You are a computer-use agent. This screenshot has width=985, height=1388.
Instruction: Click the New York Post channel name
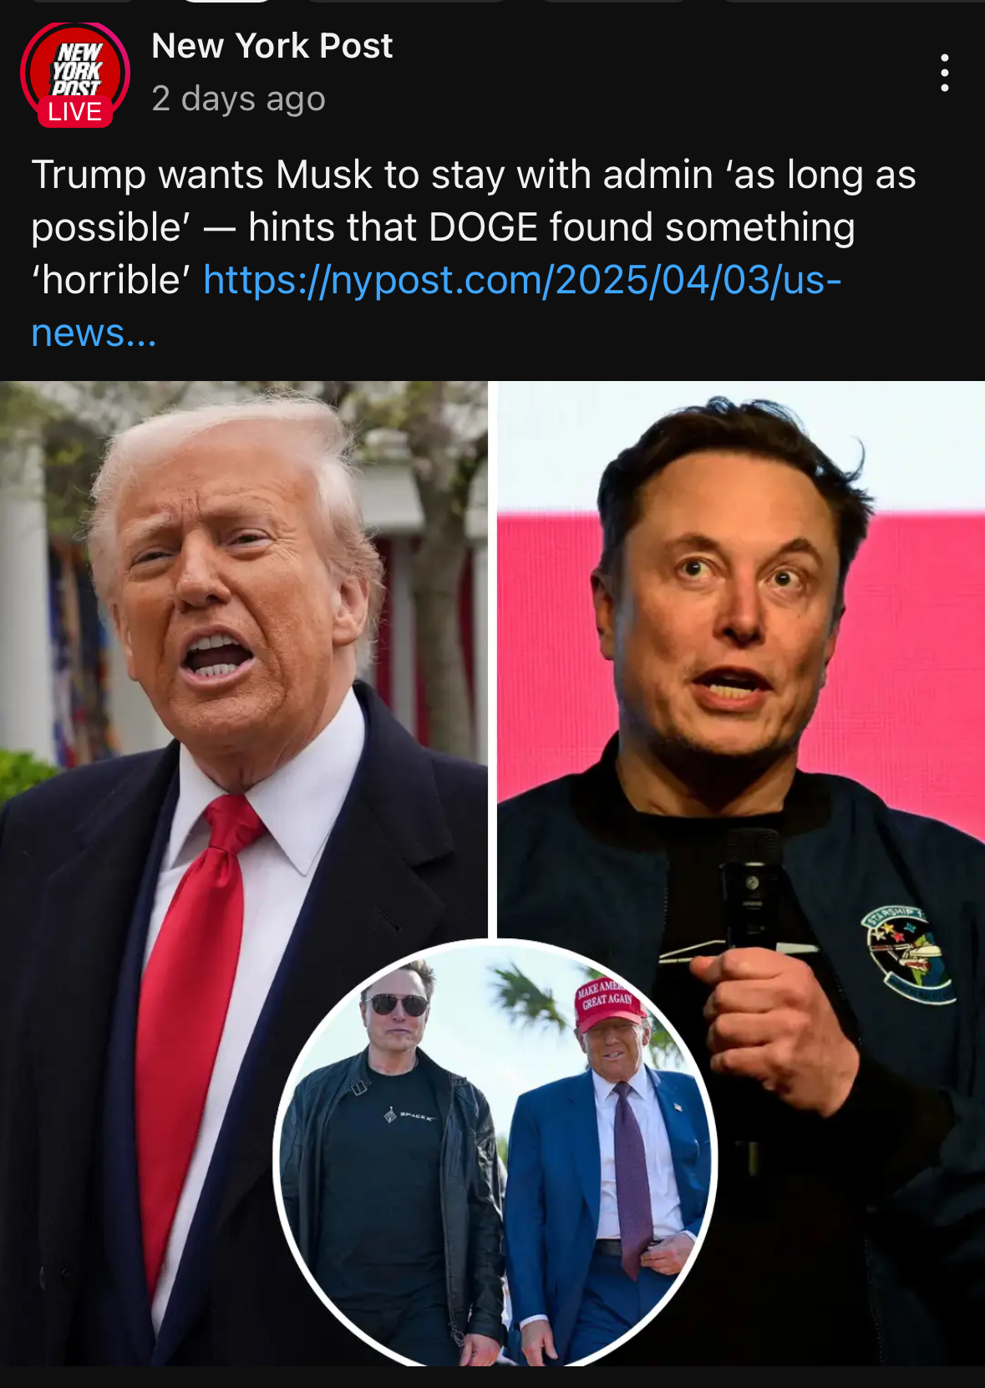[272, 46]
